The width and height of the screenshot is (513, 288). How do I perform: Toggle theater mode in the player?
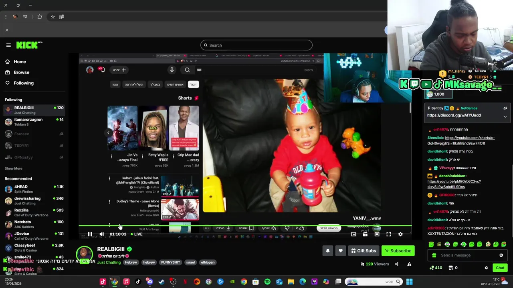(377, 234)
